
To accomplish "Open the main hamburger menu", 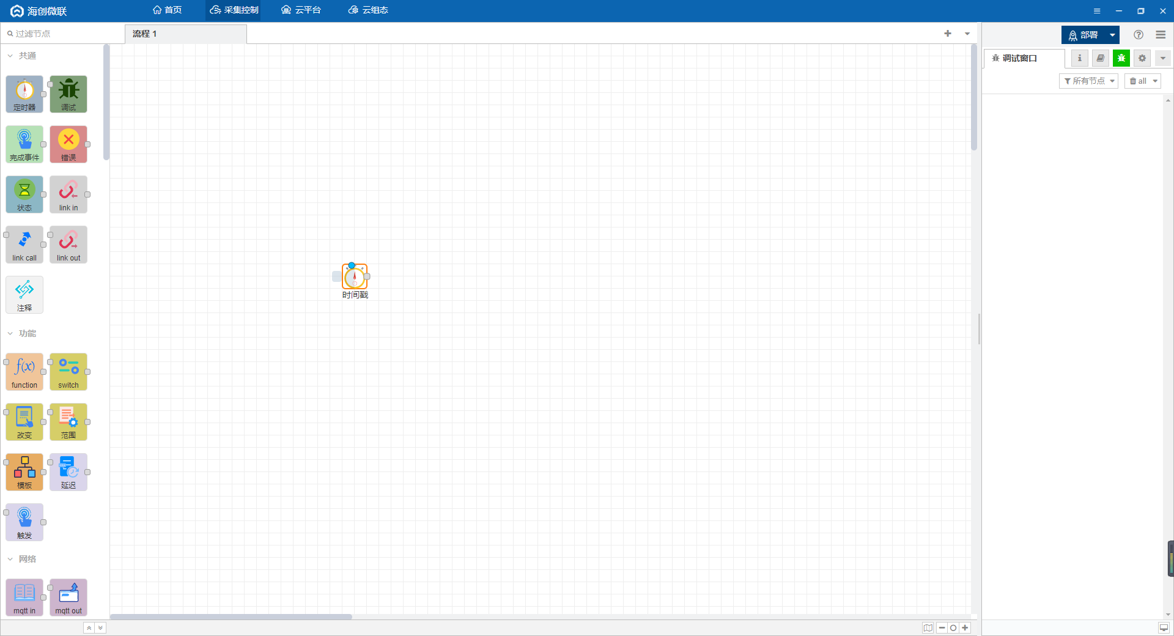I will pyautogui.click(x=1161, y=35).
